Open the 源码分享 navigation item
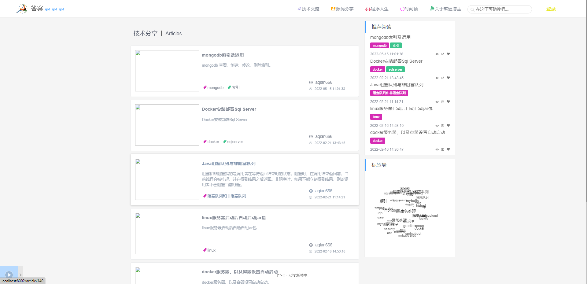 (x=342, y=9)
